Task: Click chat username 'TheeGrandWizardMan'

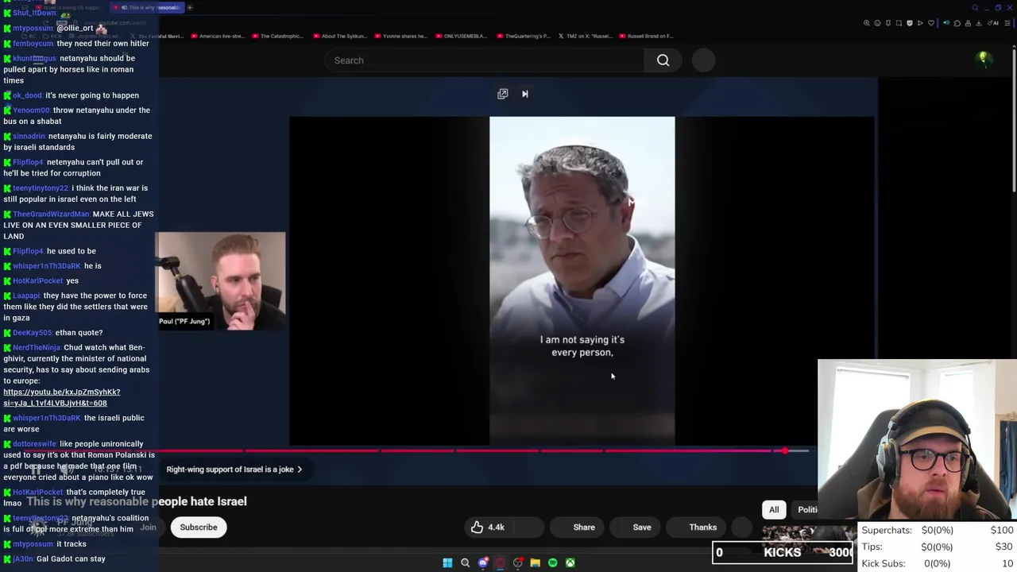Action: pos(51,214)
